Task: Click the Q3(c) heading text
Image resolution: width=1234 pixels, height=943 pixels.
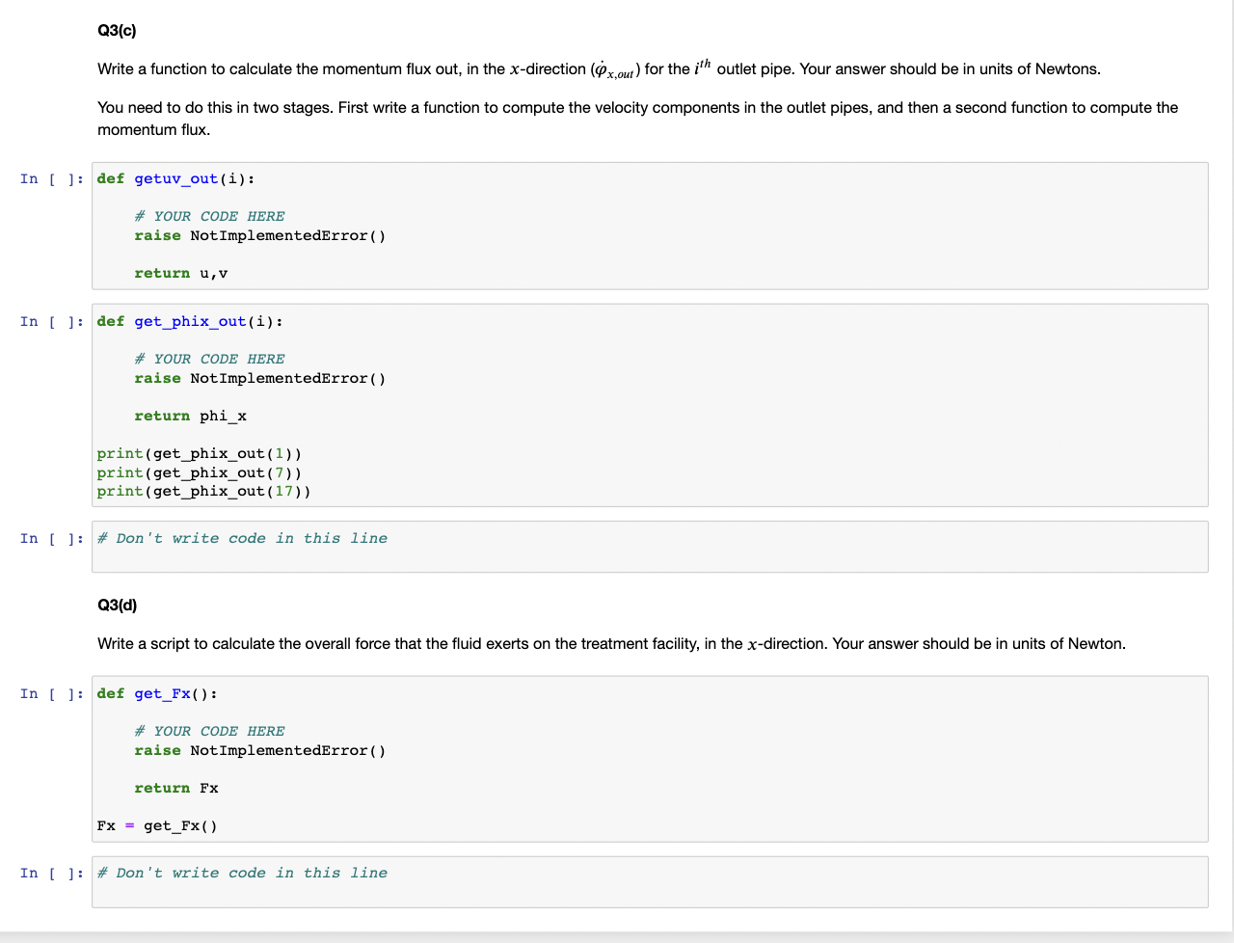Action: pyautogui.click(x=117, y=31)
